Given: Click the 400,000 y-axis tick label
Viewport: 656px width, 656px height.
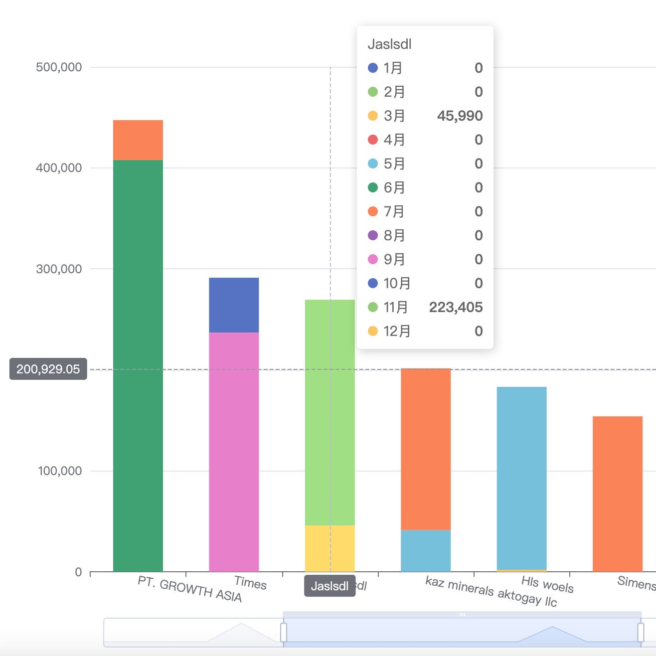Looking at the screenshot, I should pos(59,168).
